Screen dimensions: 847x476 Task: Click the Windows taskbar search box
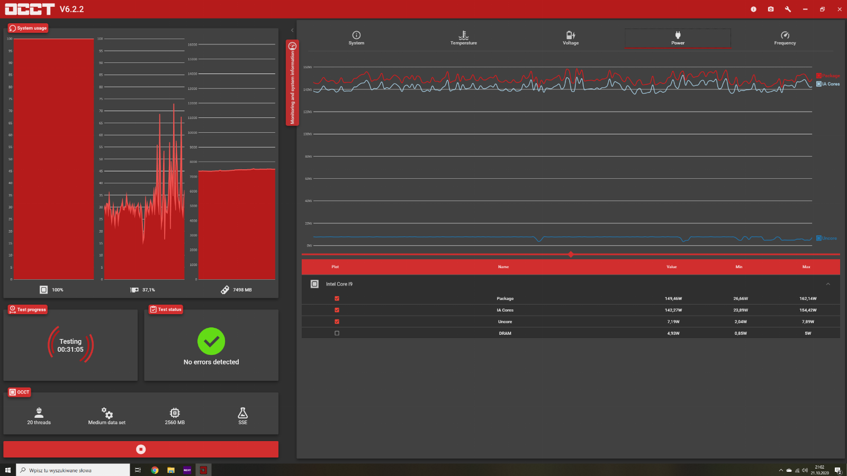73,470
